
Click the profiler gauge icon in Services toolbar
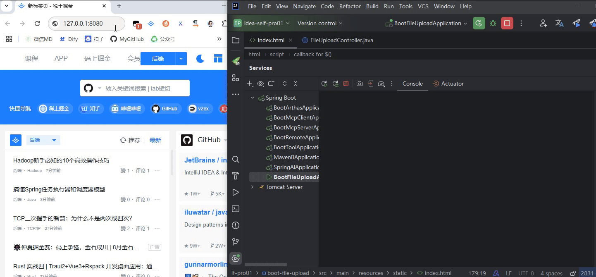pyautogui.click(x=381, y=84)
